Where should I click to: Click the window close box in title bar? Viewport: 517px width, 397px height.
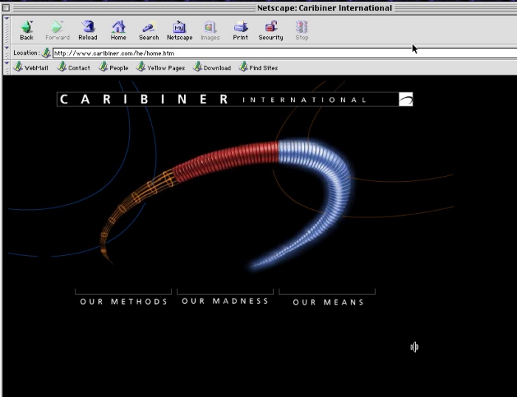tap(6, 8)
